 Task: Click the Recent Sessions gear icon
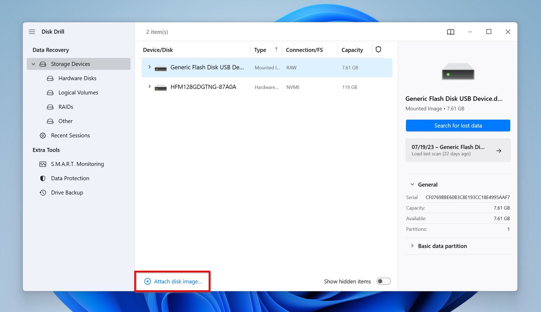[x=43, y=135]
